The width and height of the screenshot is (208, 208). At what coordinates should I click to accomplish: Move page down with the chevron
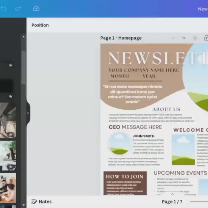[x=184, y=38]
